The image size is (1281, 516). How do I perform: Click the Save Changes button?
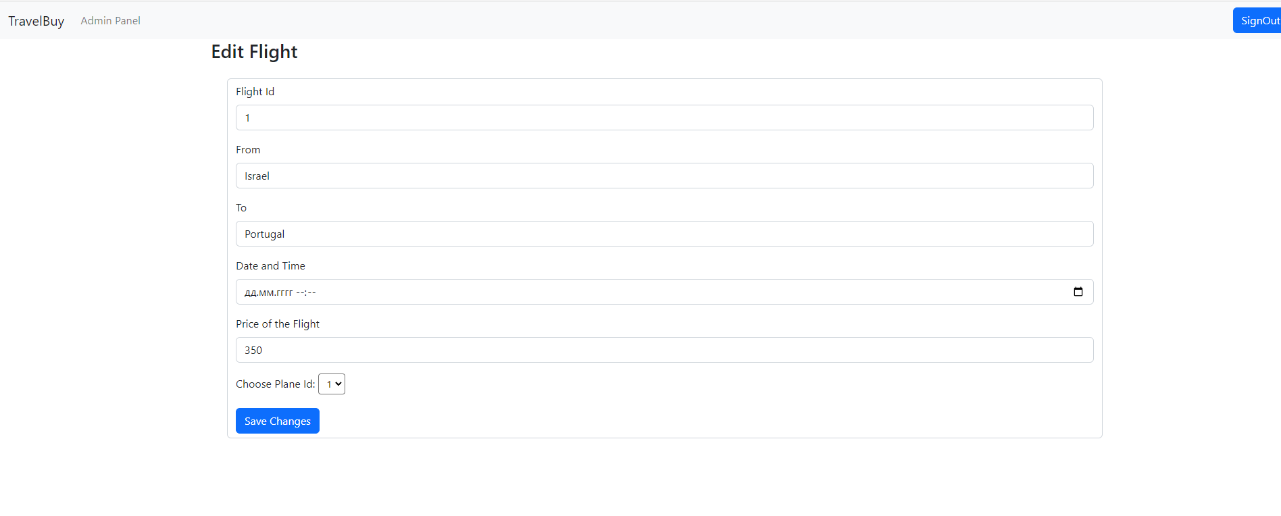[x=277, y=420]
